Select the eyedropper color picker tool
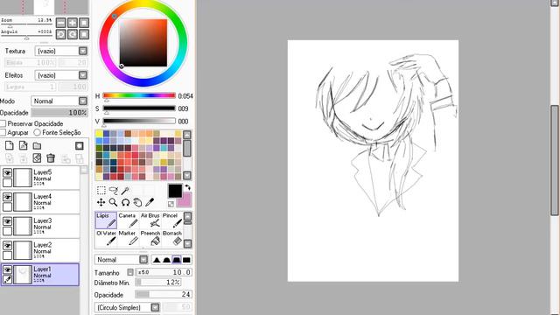Image resolution: width=560 pixels, height=315 pixels. (x=150, y=202)
